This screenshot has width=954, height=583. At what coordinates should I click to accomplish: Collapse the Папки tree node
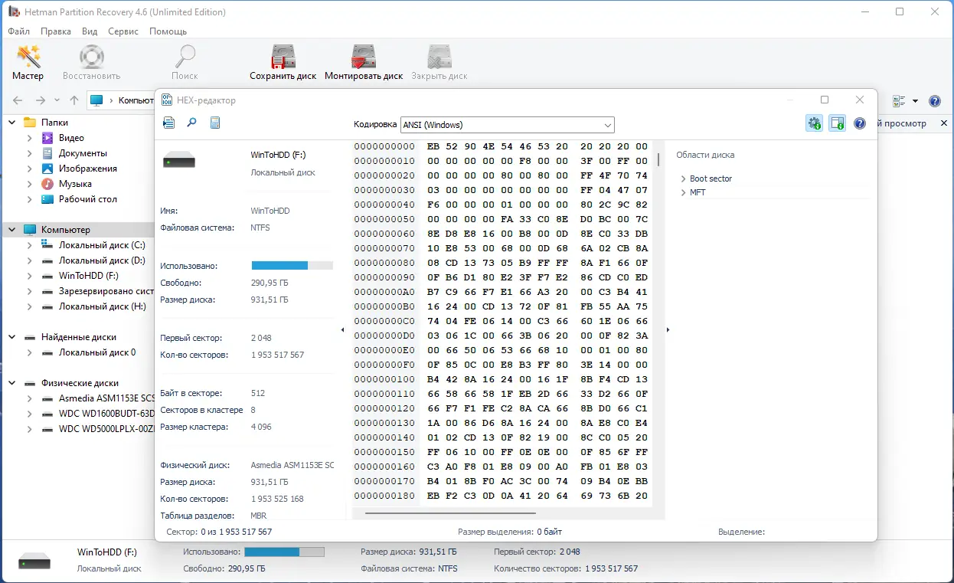[12, 123]
